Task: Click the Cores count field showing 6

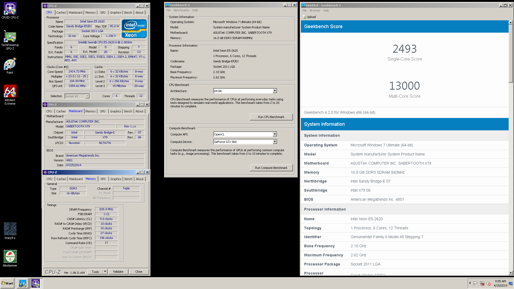Action: tap(116, 96)
